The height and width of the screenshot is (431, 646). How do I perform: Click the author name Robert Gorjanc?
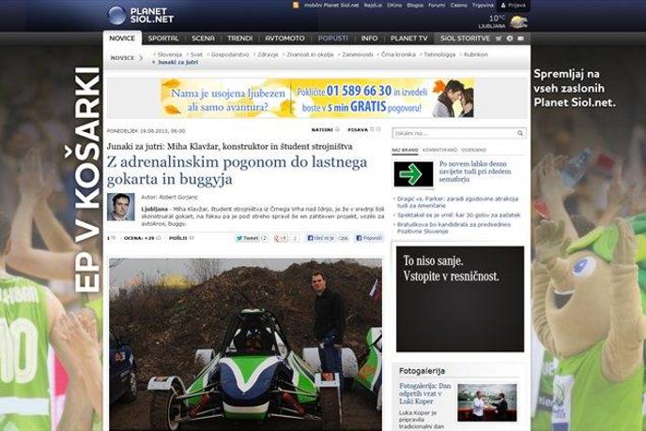point(178,197)
